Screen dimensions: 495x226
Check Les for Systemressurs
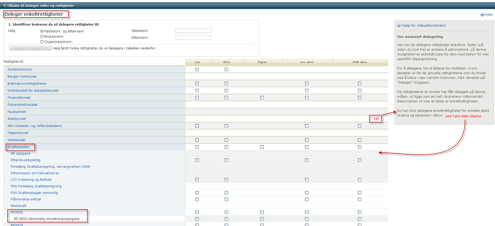click(197, 69)
